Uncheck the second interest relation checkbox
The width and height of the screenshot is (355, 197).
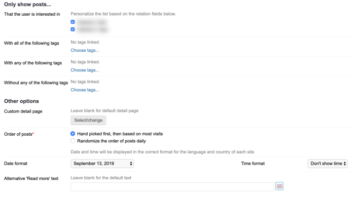[73, 29]
